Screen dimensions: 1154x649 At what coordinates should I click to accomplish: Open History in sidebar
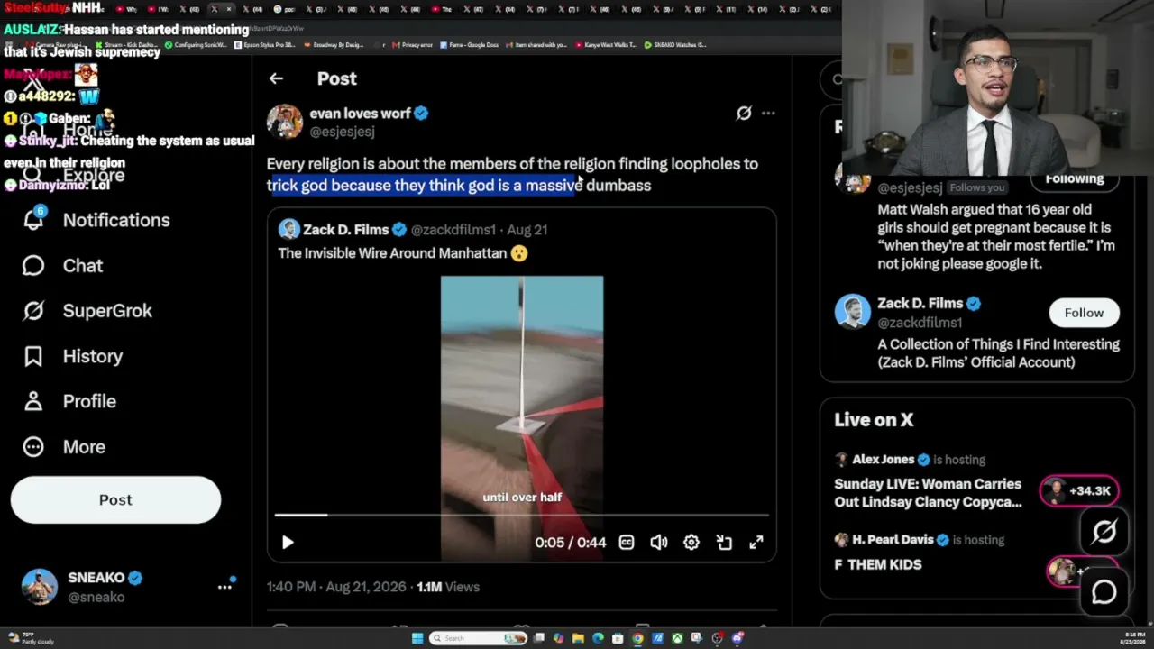pos(73,356)
